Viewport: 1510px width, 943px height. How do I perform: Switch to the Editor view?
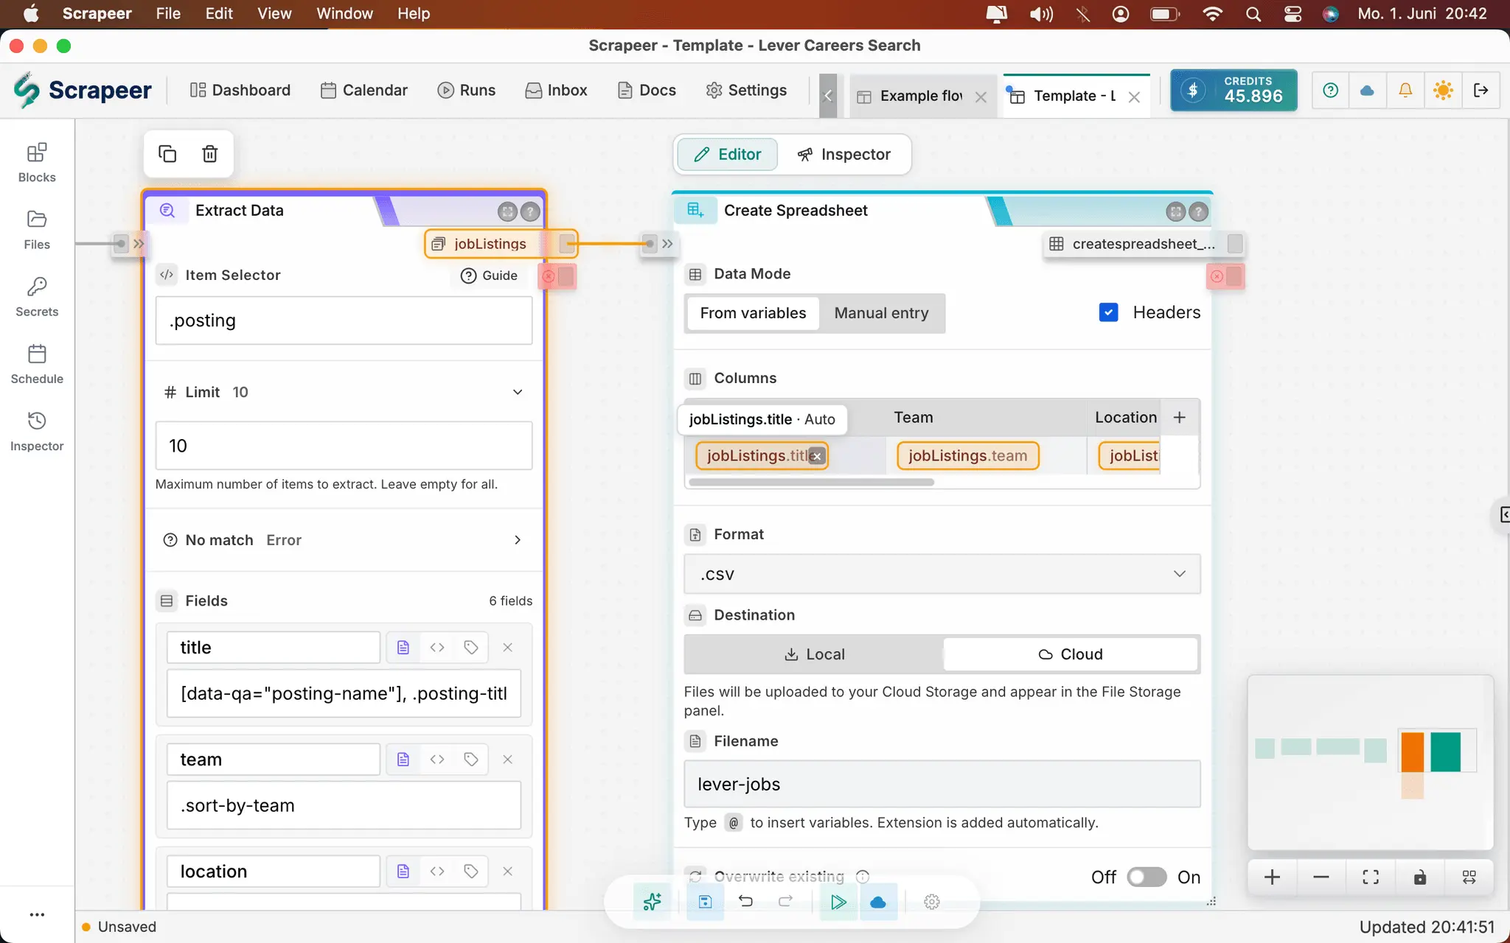tap(728, 154)
